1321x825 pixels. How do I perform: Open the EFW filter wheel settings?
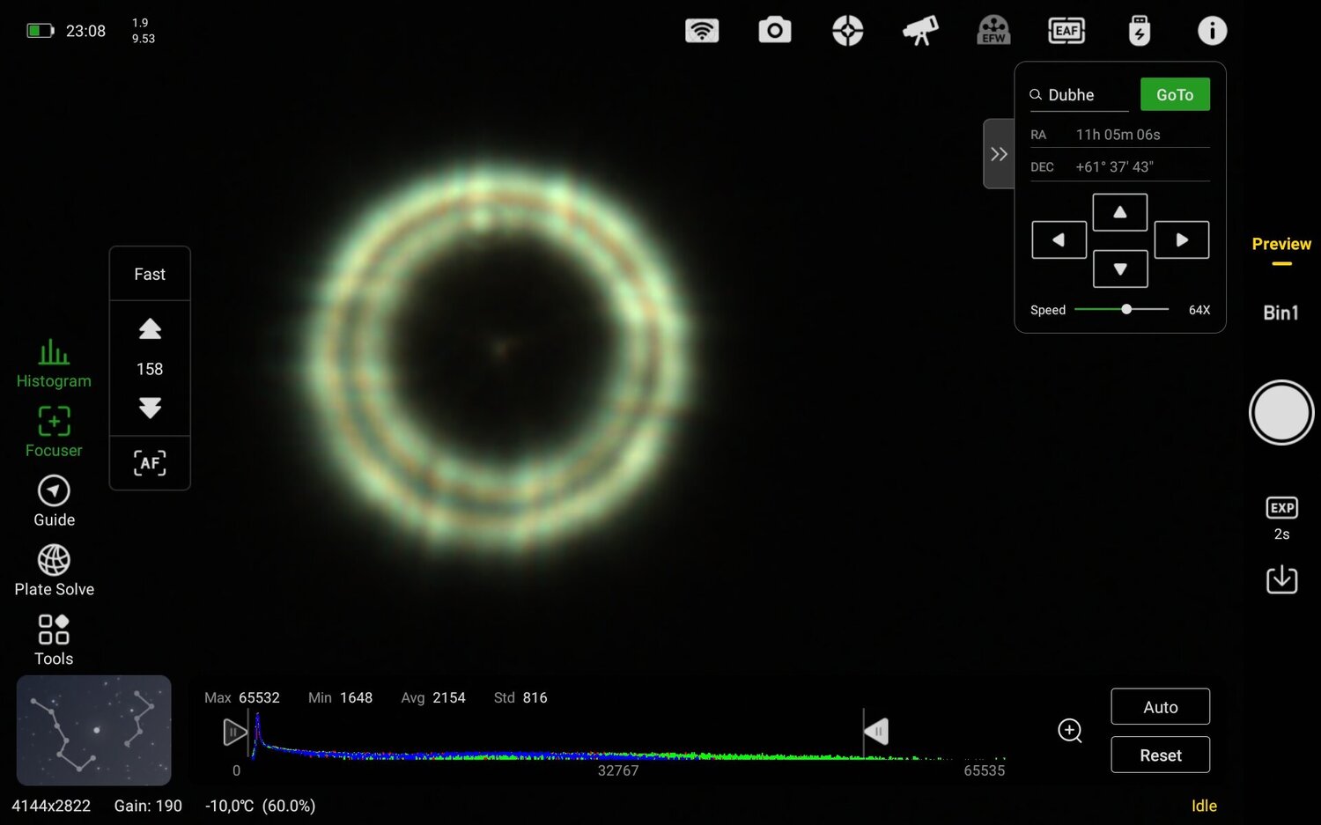[x=993, y=30]
